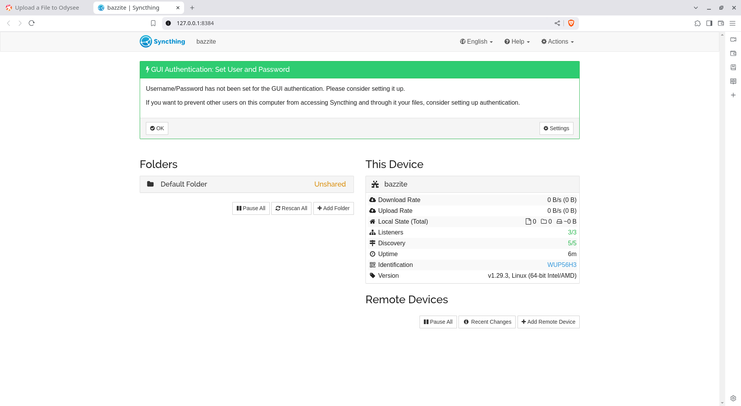
Task: Add a new folder
Action: pyautogui.click(x=333, y=208)
